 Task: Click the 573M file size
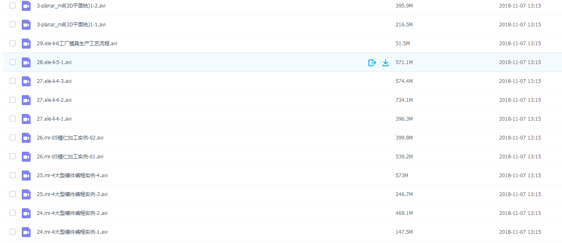402,176
